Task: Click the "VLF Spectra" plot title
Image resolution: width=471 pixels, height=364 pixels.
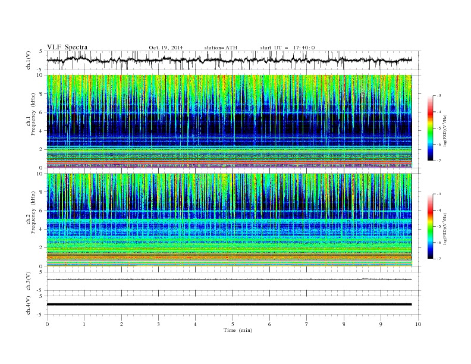Action: (x=67, y=47)
